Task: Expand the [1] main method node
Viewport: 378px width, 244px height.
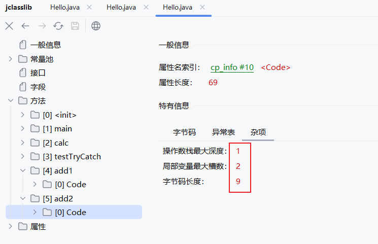Action: (23, 128)
